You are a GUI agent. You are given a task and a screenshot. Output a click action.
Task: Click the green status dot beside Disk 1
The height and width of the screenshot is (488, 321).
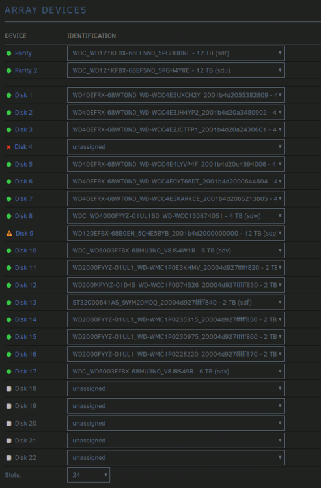[x=8, y=95]
